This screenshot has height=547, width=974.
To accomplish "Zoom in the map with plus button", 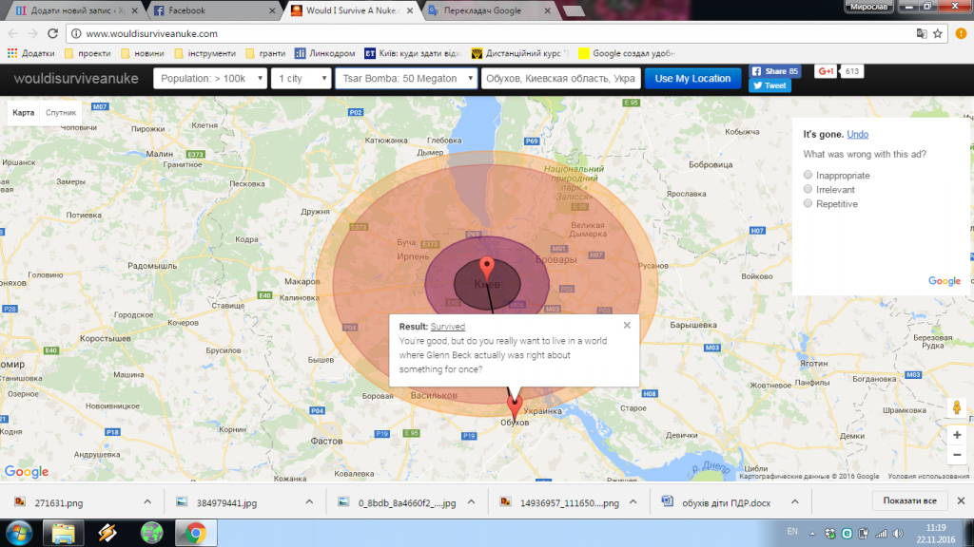I will [957, 435].
